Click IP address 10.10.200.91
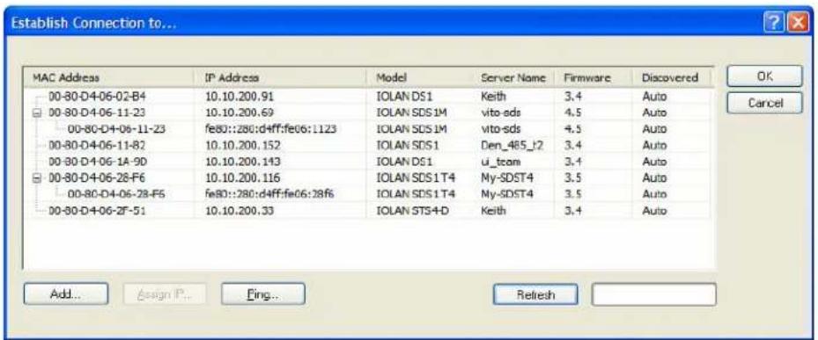This screenshot has height=340, width=818. (240, 97)
